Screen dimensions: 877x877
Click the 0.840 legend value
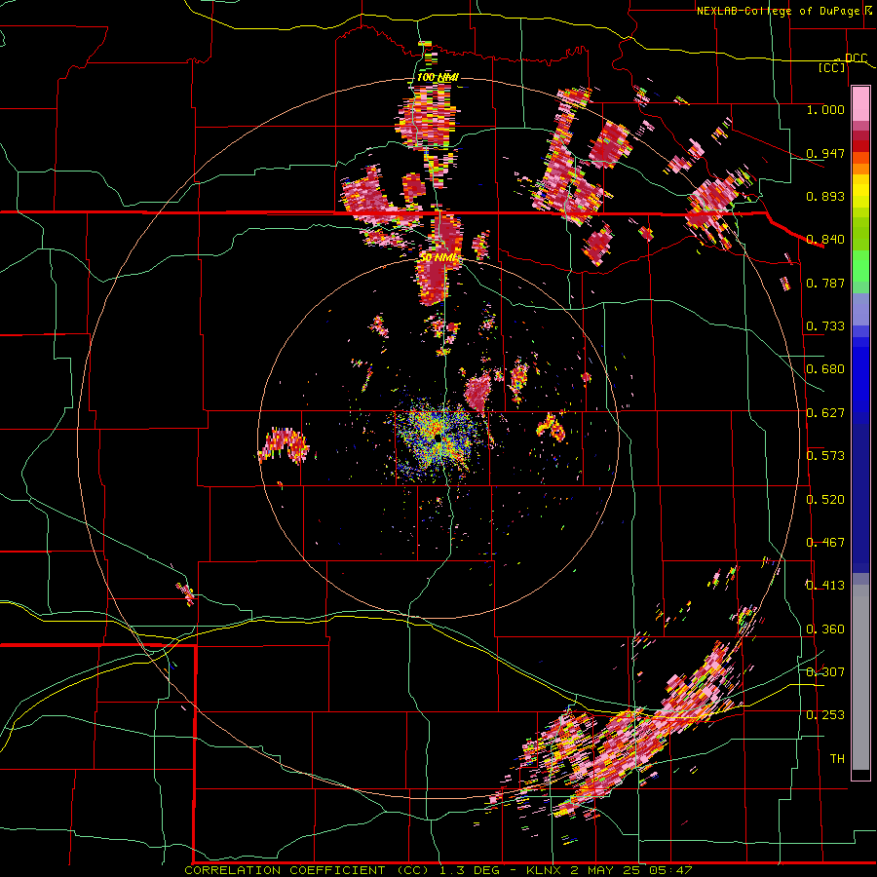coord(825,240)
